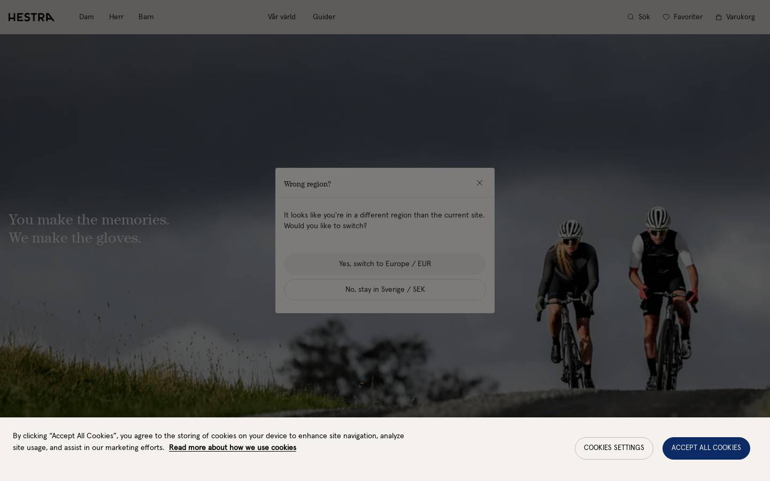The image size is (770, 481).
Task: Click the Varukorg bag icon
Action: pos(719,17)
